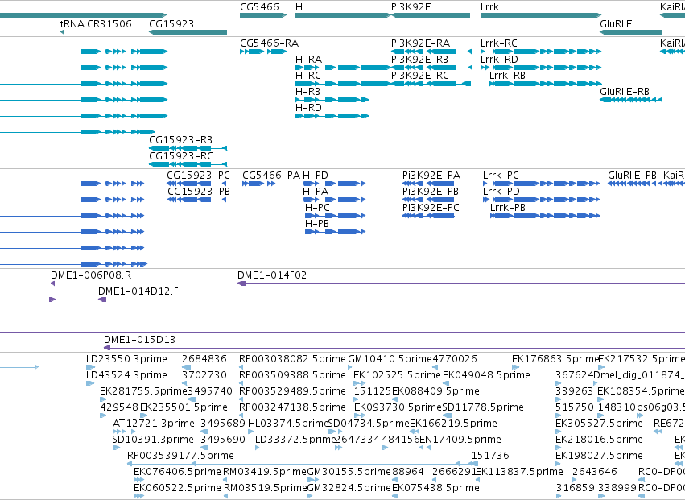Select EST GM32824.5prime
The image size is (685, 500).
(x=310, y=496)
